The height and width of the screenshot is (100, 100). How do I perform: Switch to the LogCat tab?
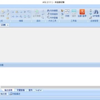click(x=39, y=90)
